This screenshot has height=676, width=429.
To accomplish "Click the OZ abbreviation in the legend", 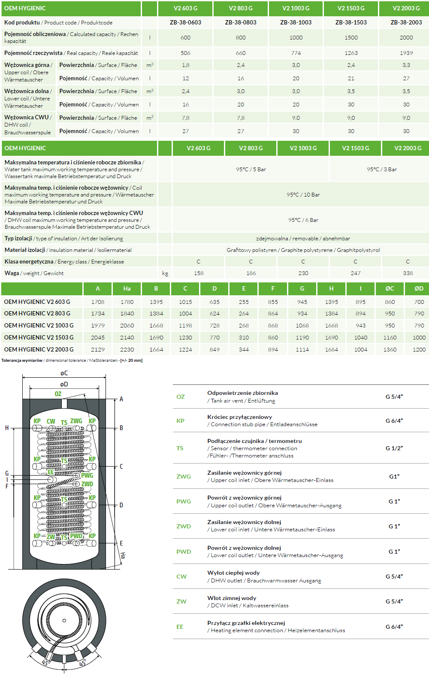I will coord(181,397).
